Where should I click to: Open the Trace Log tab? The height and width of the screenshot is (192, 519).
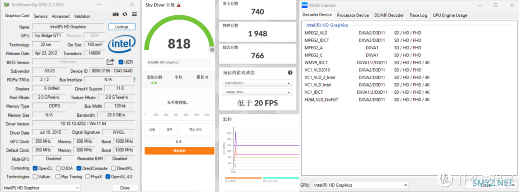click(418, 15)
